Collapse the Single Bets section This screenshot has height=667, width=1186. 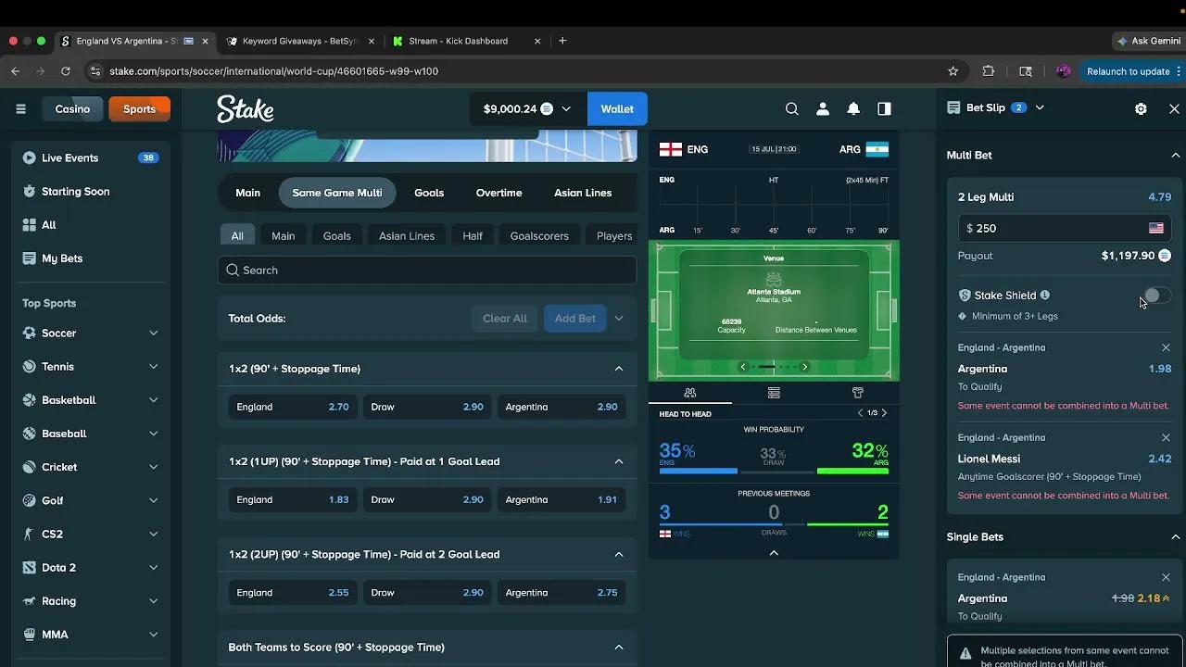1175,537
